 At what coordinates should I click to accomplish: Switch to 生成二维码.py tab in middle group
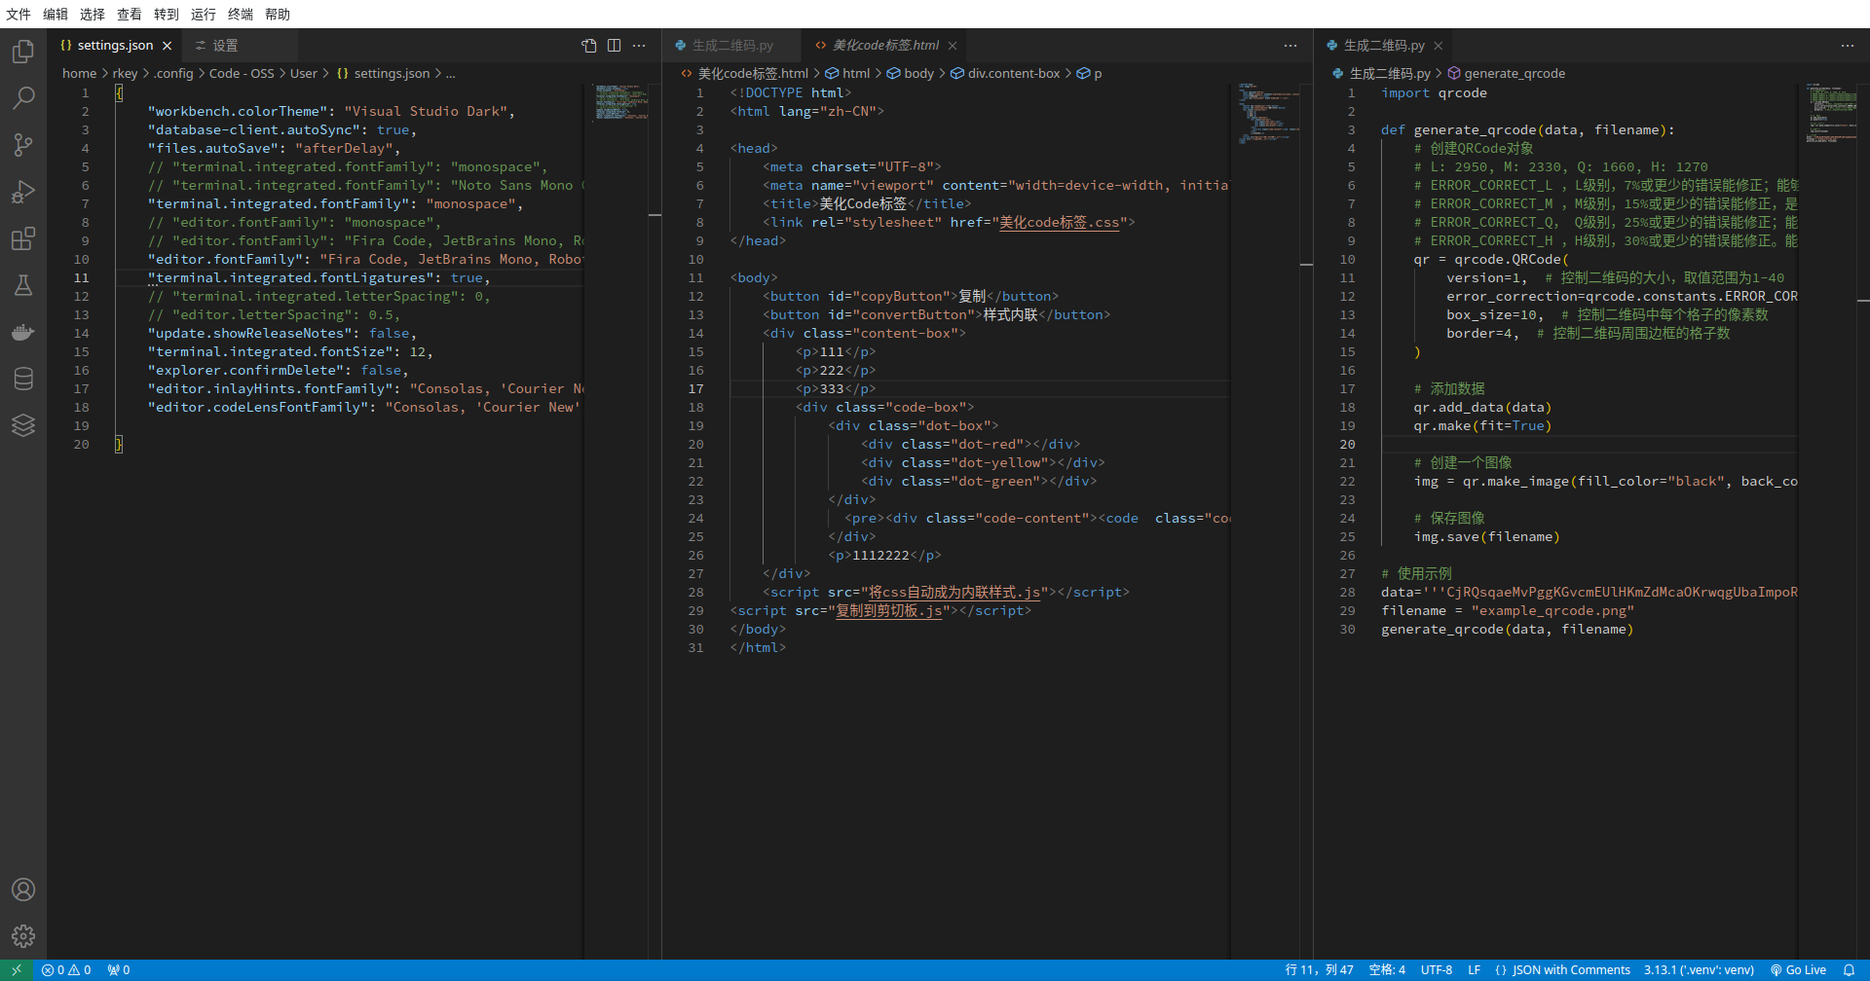click(x=732, y=46)
